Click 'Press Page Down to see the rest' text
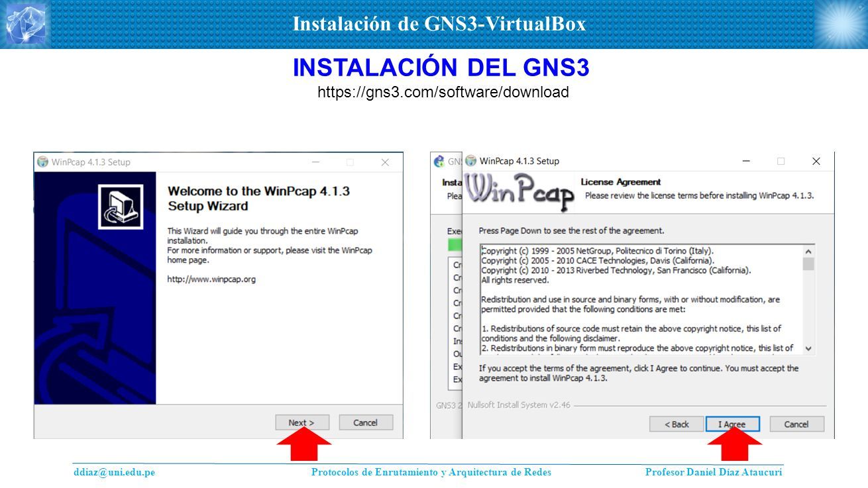 coord(572,231)
